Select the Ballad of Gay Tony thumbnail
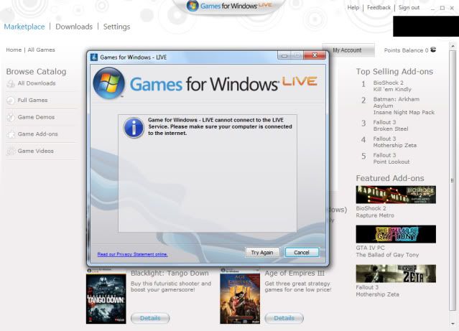459x331 pixels. [396, 235]
